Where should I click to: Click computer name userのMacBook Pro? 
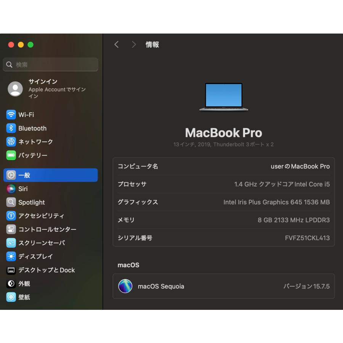(300, 166)
